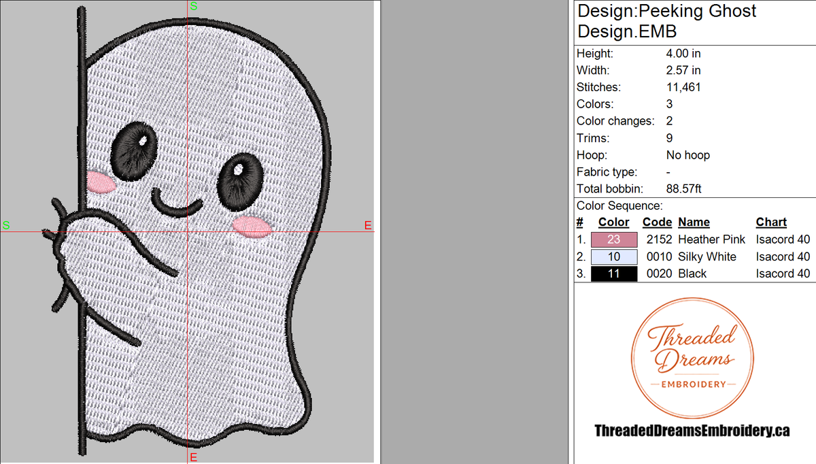
Task: Click the stitches value 11,461
Action: [683, 87]
